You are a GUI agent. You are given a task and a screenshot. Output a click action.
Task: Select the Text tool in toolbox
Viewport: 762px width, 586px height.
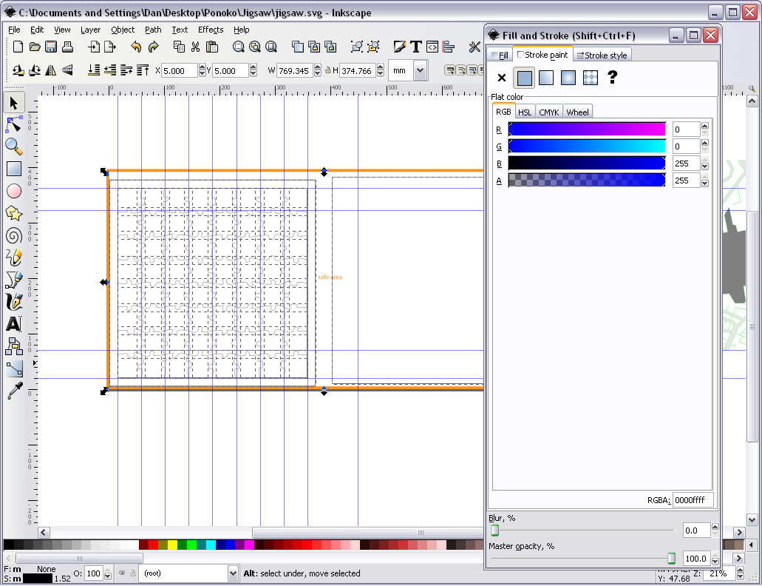pos(13,324)
